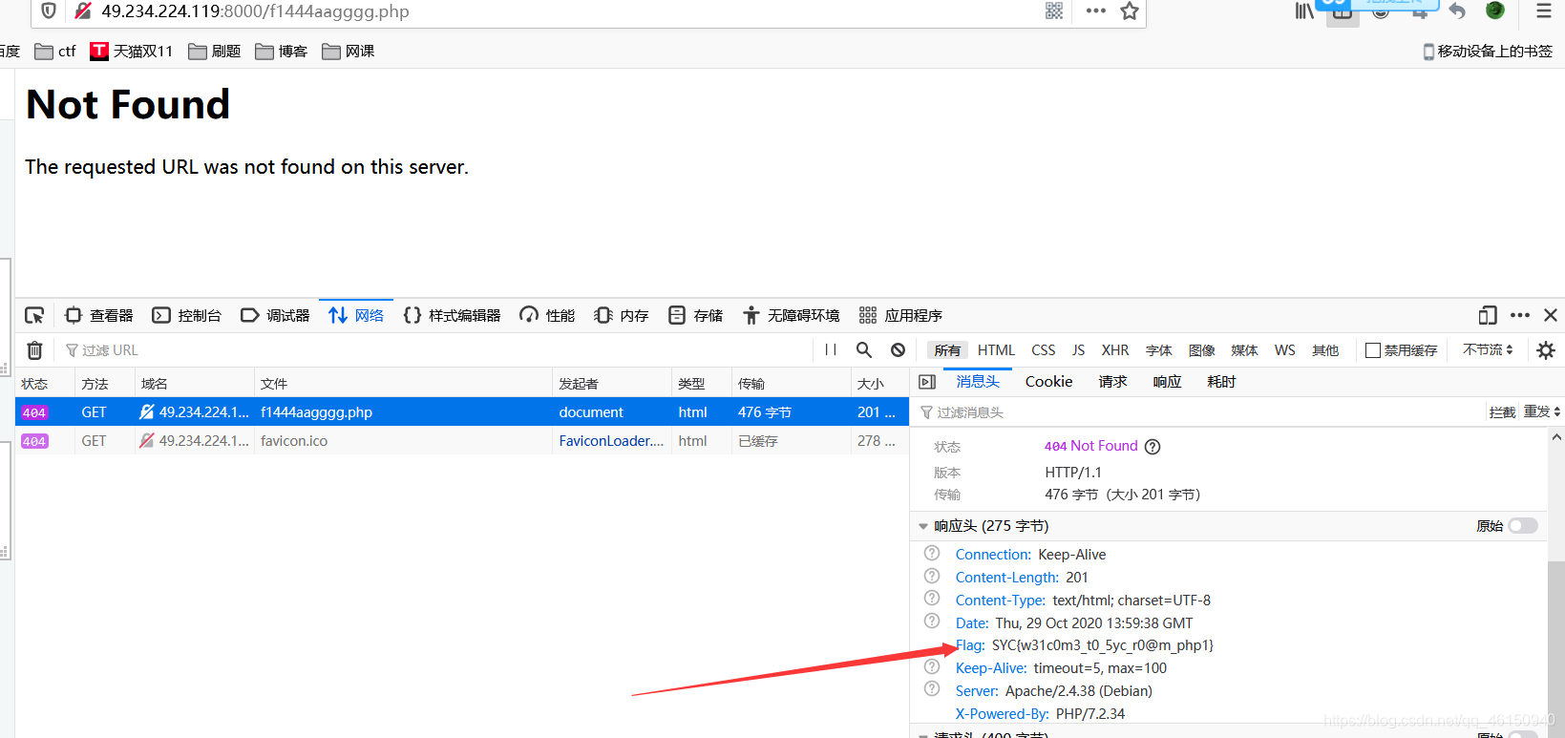Open Firefox hamburger menu
The image size is (1565, 738).
coord(1544,11)
